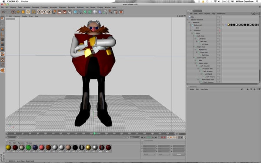Toggle the X axis lock
261x163 pixels.
click(39, 12)
